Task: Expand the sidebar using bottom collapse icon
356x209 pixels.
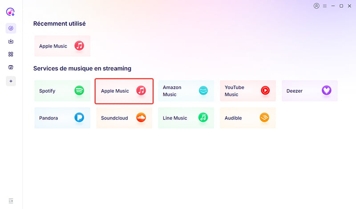Action: click(11, 201)
